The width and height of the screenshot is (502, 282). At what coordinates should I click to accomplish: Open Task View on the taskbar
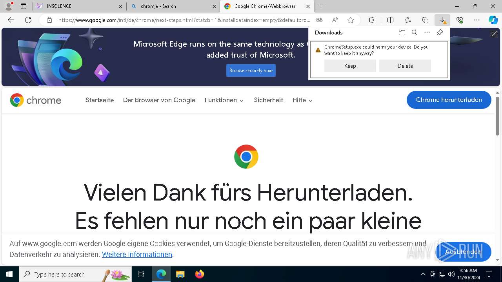141,274
